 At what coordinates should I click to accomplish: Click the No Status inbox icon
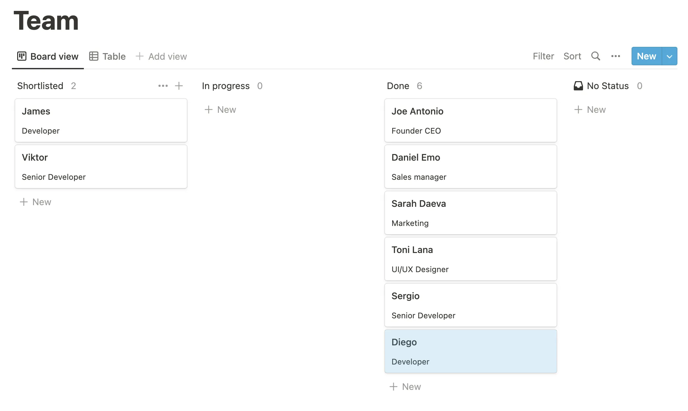click(x=578, y=86)
